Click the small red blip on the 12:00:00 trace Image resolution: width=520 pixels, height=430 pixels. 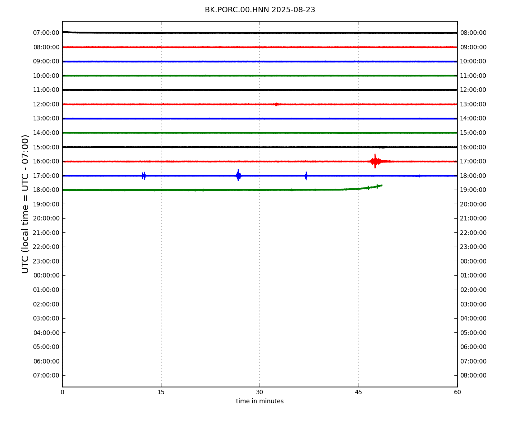click(276, 104)
